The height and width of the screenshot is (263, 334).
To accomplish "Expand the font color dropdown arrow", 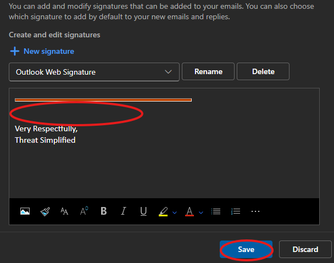I will pyautogui.click(x=201, y=212).
